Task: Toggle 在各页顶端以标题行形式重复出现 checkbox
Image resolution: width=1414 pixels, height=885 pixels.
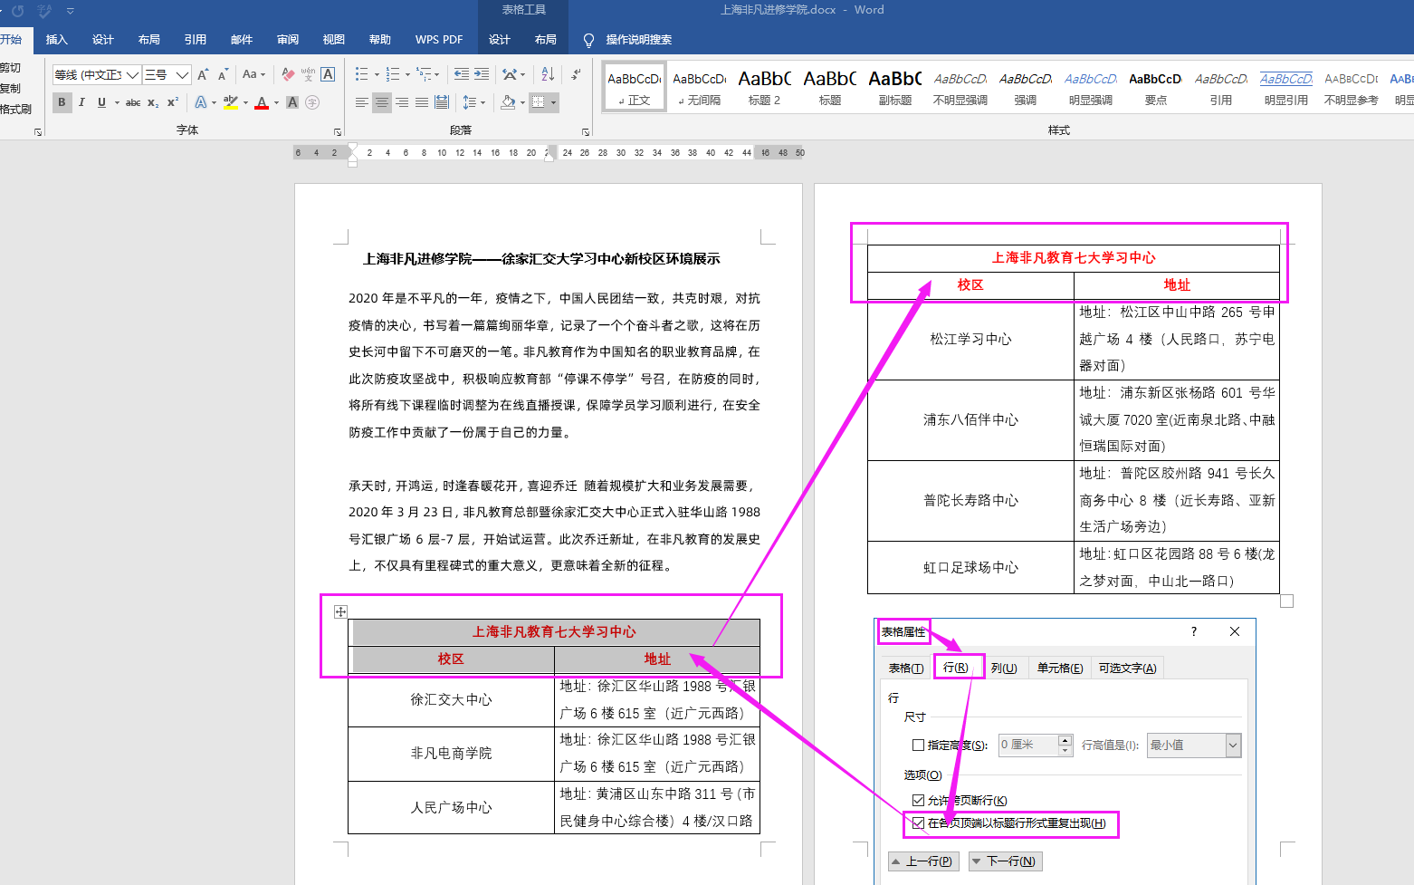Action: click(918, 822)
